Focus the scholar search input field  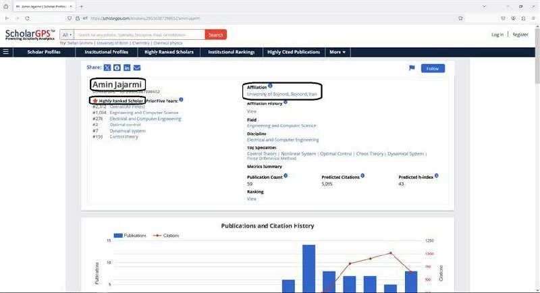(x=140, y=35)
